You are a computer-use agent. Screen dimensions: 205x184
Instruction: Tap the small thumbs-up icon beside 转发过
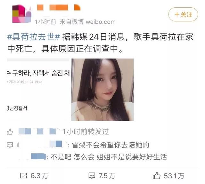(x=10, y=132)
